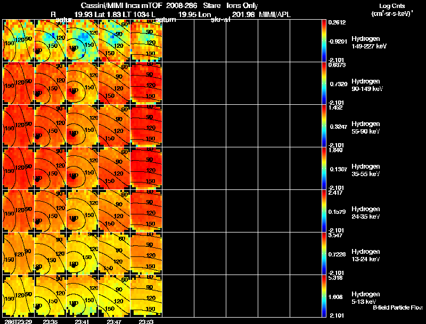Viewport: 426px width, 324px height.
Task: Click the color bar beside Hydrogen 149-227 keV
Action: click(324, 41)
